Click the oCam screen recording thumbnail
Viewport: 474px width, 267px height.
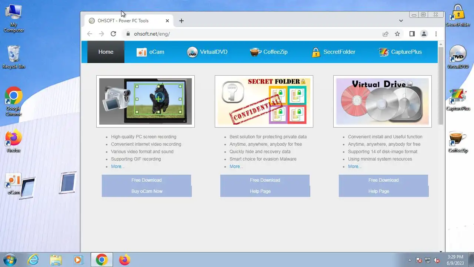(x=146, y=101)
